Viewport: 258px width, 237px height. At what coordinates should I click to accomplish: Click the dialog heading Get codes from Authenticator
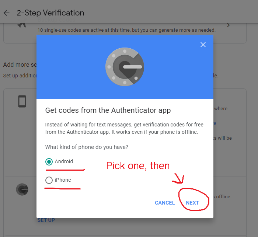(108, 110)
